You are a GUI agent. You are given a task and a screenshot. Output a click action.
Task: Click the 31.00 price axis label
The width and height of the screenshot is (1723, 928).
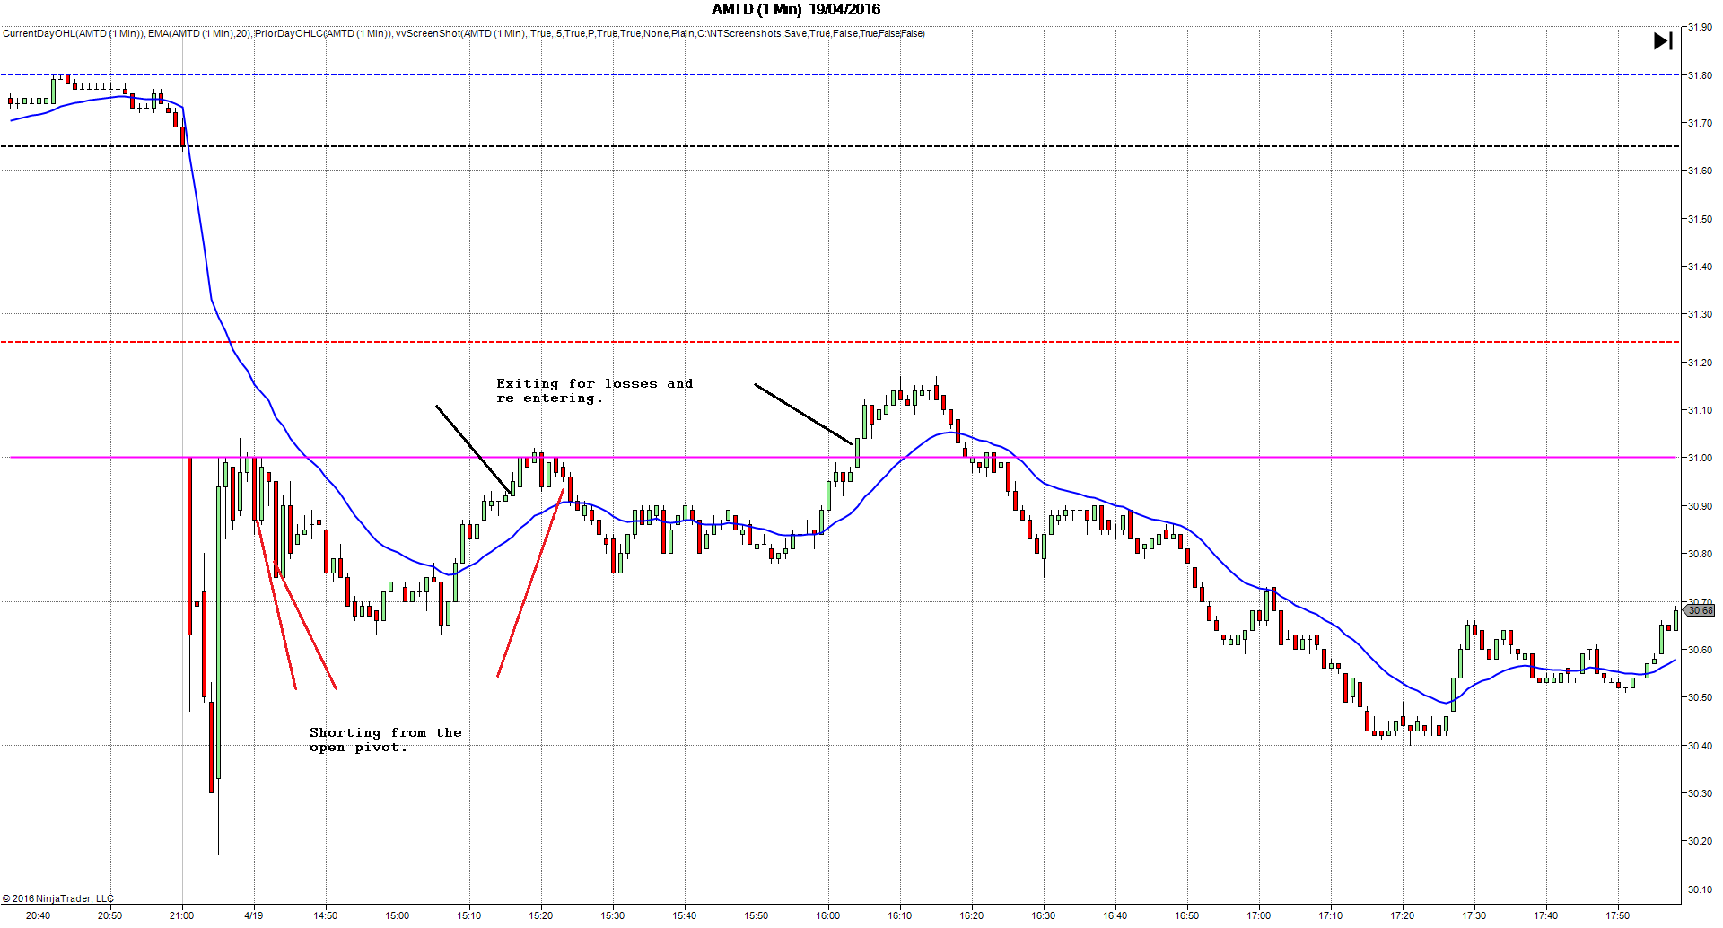1700,458
